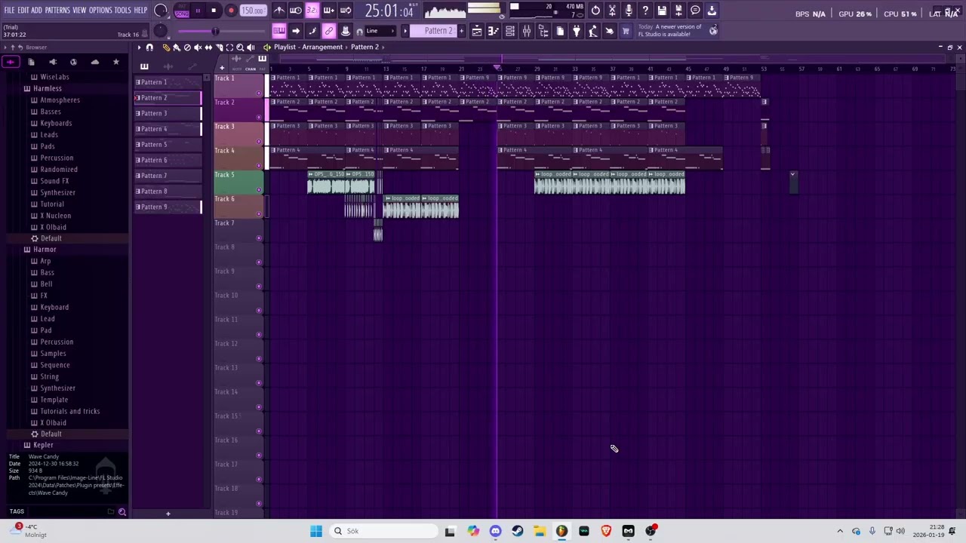Open the help question mark icon
Screen dimensions: 966x543
[645, 11]
